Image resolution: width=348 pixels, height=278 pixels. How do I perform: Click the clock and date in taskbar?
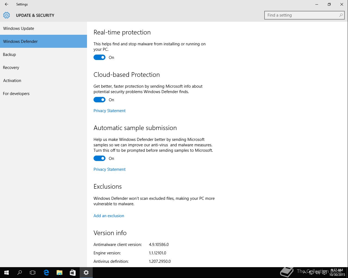coord(337,273)
